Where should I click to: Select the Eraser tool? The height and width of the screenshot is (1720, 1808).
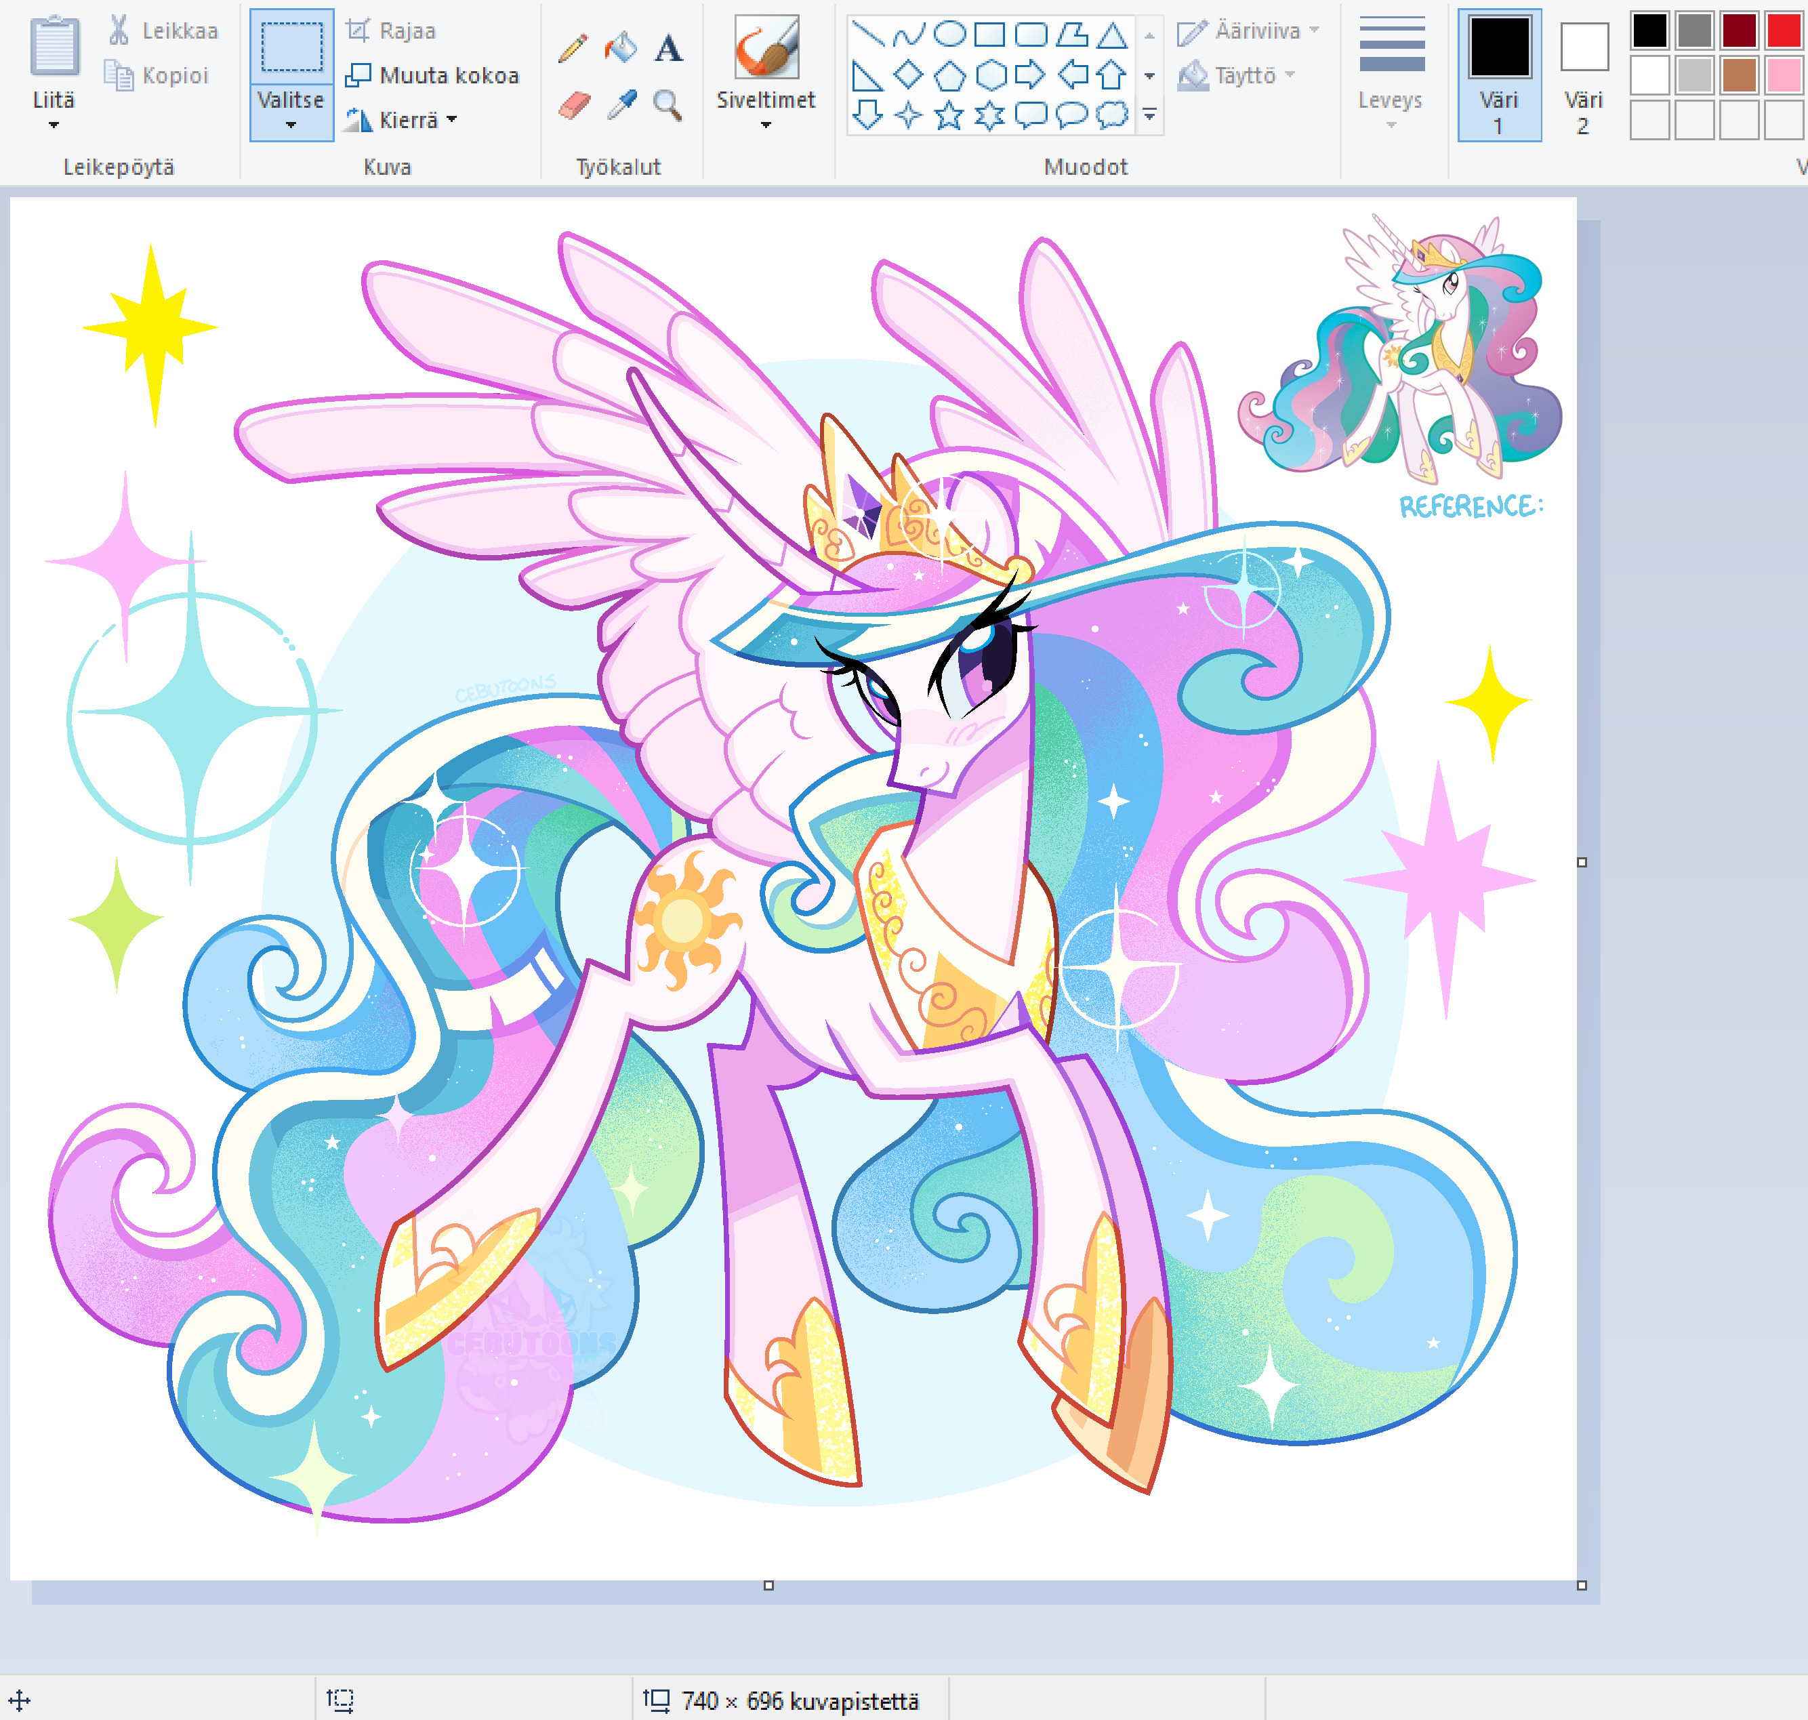(x=574, y=106)
